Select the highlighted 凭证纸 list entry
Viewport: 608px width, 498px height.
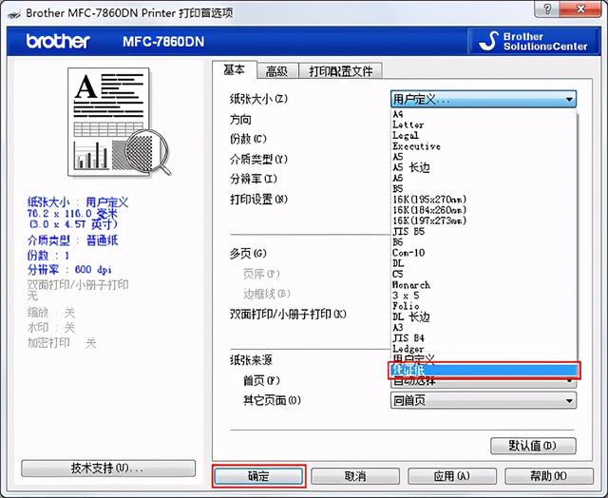tap(484, 371)
